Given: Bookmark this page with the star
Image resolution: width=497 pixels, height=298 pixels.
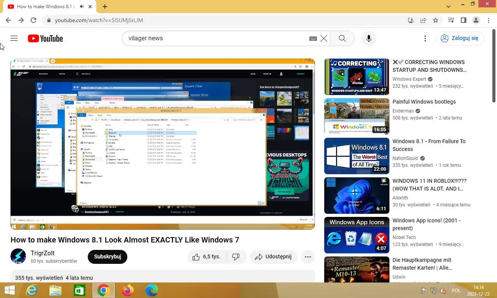Looking at the screenshot, I should point(436,20).
